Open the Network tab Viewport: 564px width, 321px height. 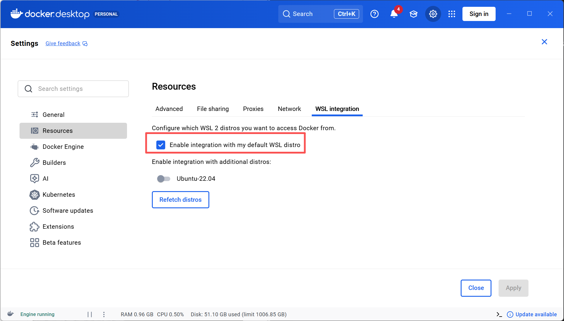[289, 109]
